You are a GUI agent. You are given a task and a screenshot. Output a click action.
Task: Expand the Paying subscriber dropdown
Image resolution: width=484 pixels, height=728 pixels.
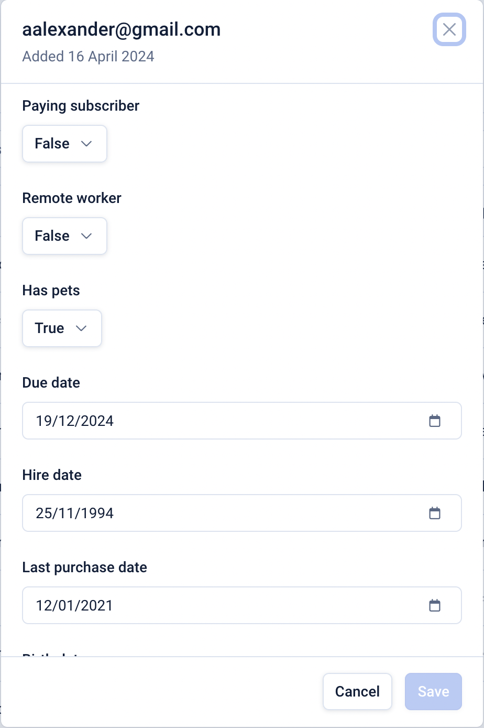[64, 144]
